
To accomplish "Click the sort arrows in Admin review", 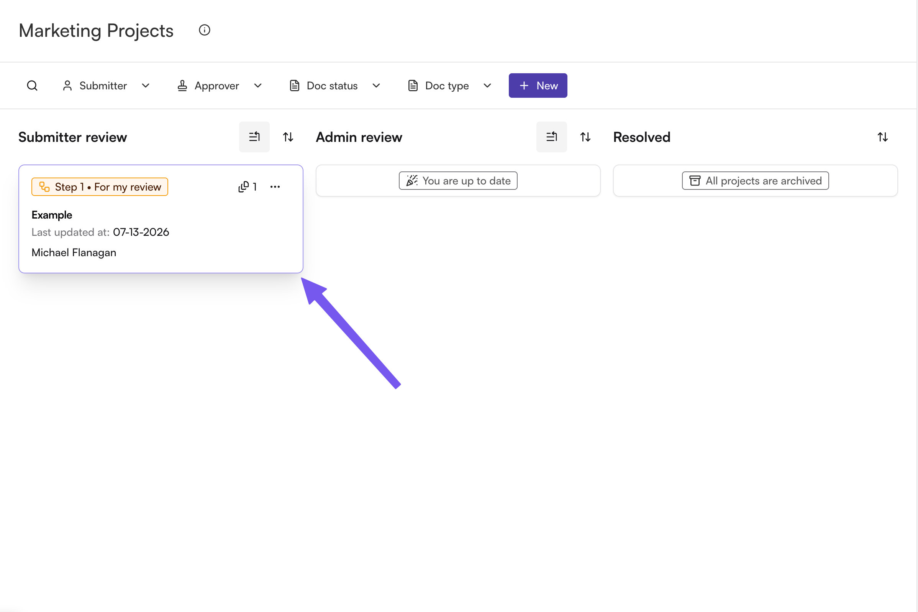I will click(585, 137).
